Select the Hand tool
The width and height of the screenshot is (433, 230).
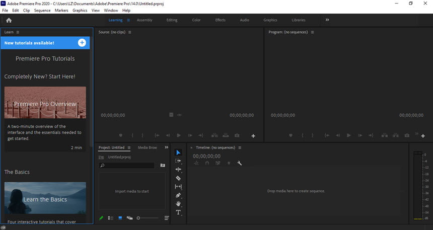pyautogui.click(x=178, y=204)
